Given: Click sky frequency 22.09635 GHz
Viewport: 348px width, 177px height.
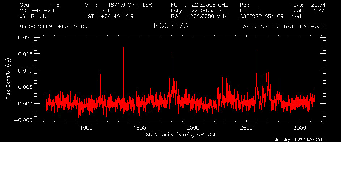Looking at the screenshot, I should 209,10.
